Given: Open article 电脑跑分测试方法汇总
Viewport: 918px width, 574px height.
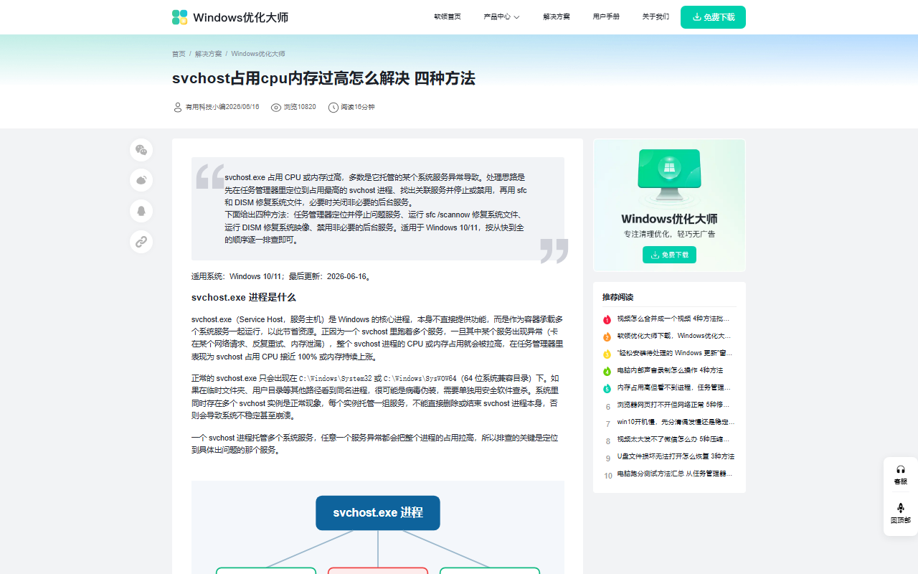Looking at the screenshot, I should click(x=676, y=473).
